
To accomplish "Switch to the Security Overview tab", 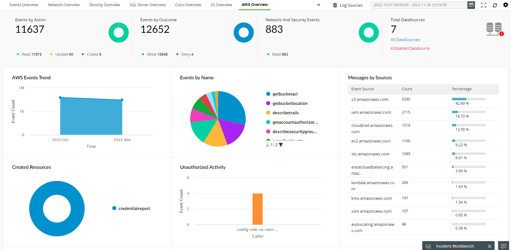I will click(104, 5).
